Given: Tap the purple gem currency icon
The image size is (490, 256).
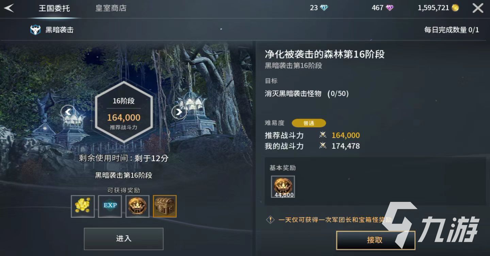Looking at the screenshot, I should click(x=390, y=8).
